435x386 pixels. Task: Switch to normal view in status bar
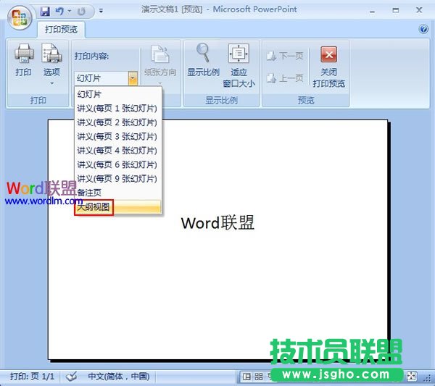[246, 377]
